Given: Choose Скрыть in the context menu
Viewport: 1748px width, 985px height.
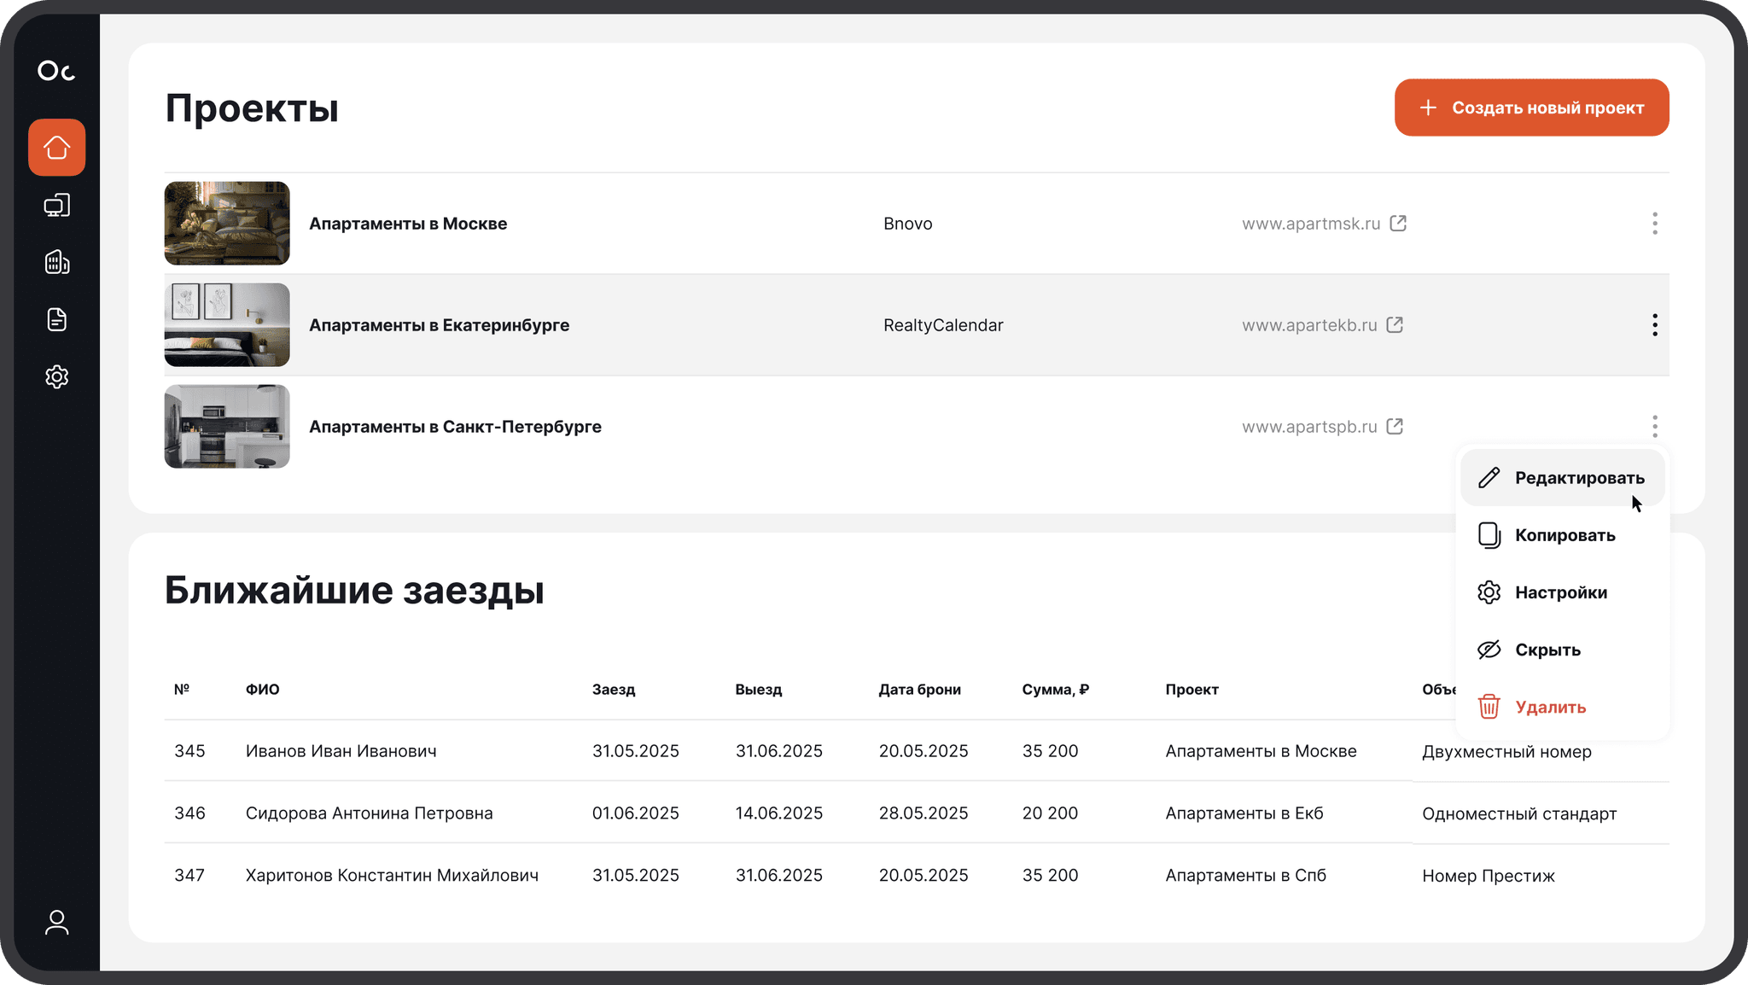Looking at the screenshot, I should click(1547, 650).
